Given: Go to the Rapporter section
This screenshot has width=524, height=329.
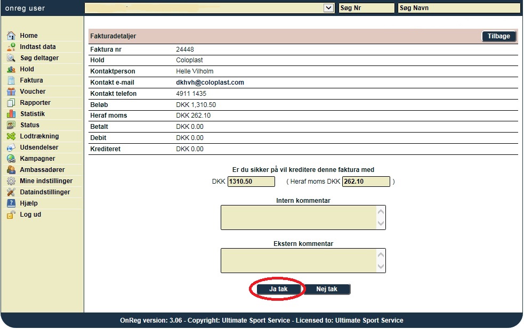Looking at the screenshot, I should [x=35, y=102].
